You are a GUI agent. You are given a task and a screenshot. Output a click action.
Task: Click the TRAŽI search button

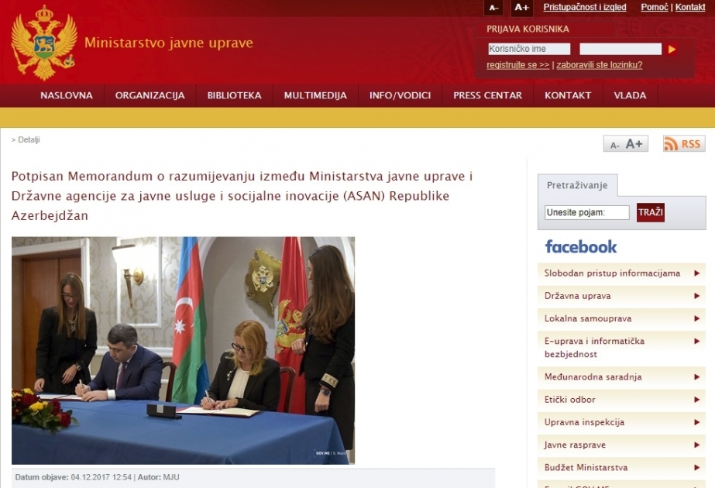(650, 212)
